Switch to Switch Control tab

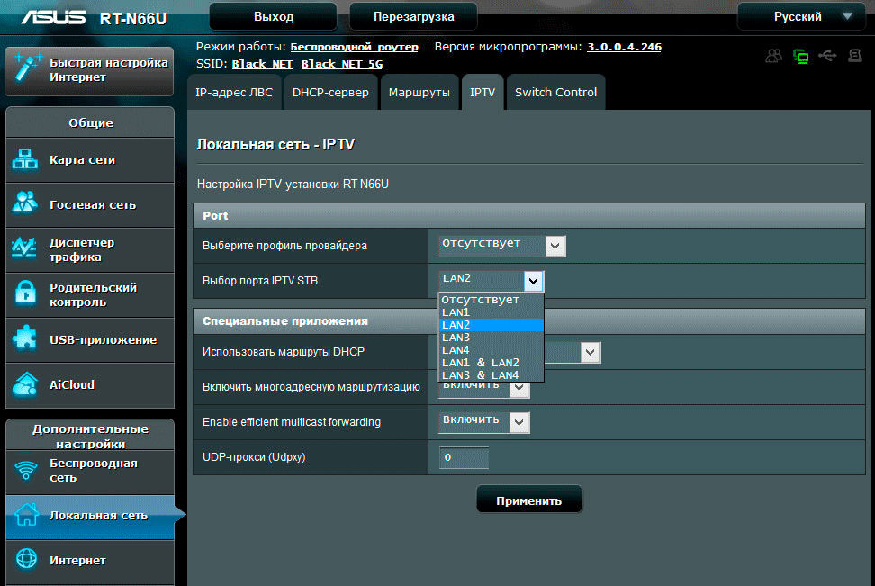pyautogui.click(x=555, y=92)
